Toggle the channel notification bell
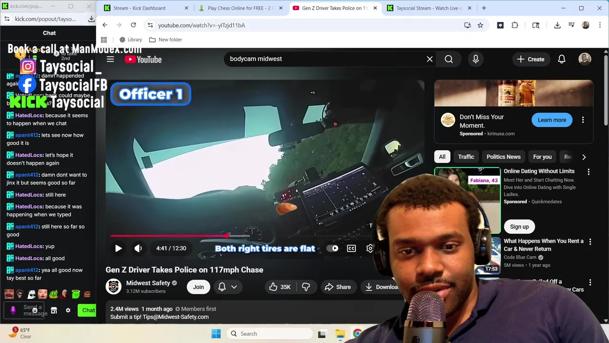The height and width of the screenshot is (343, 609). [222, 287]
